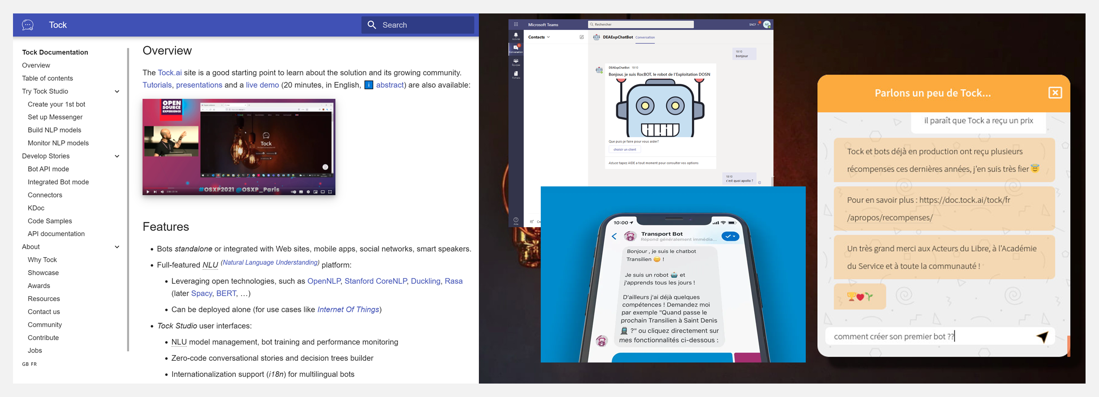Open the Contacts dropdown in Teams
The height and width of the screenshot is (397, 1099).
[x=539, y=37]
